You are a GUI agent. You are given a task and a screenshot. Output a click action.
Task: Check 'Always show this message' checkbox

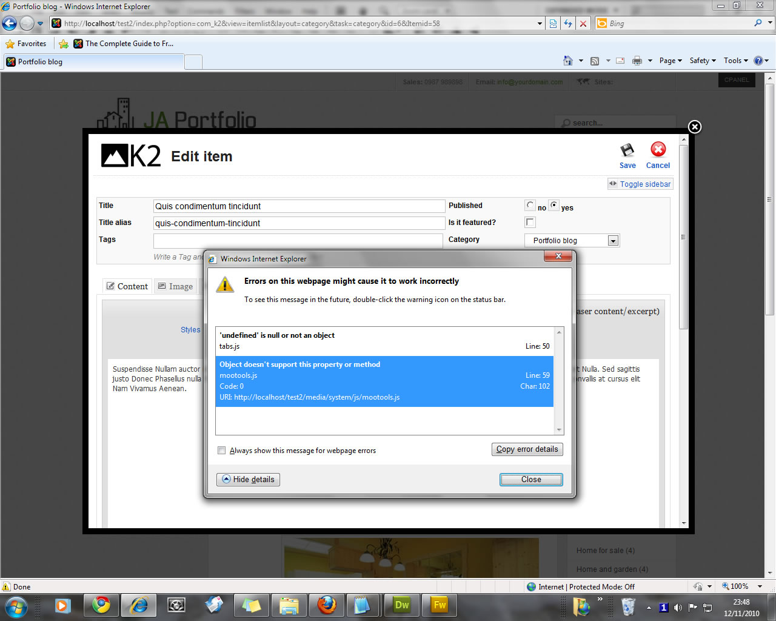coord(222,451)
